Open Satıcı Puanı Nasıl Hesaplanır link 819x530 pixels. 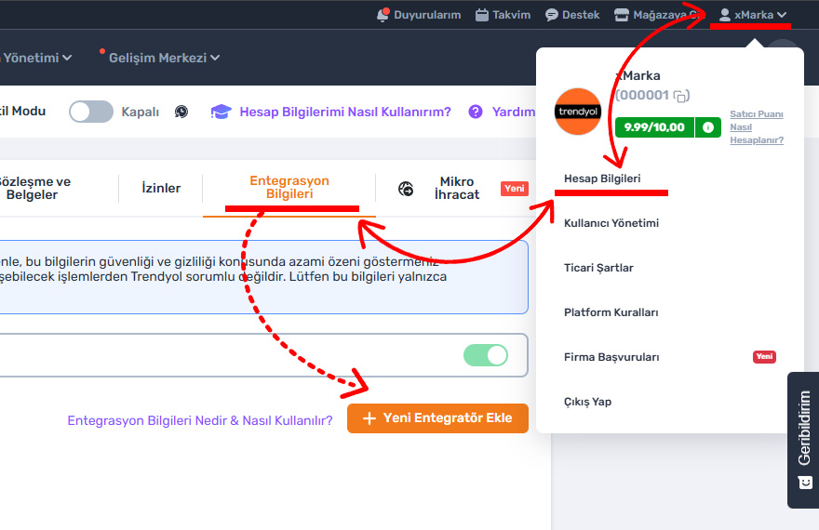point(757,127)
